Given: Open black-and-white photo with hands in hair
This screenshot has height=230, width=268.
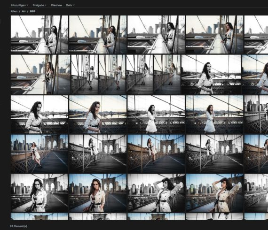Looking at the screenshot, I should click(156, 193).
